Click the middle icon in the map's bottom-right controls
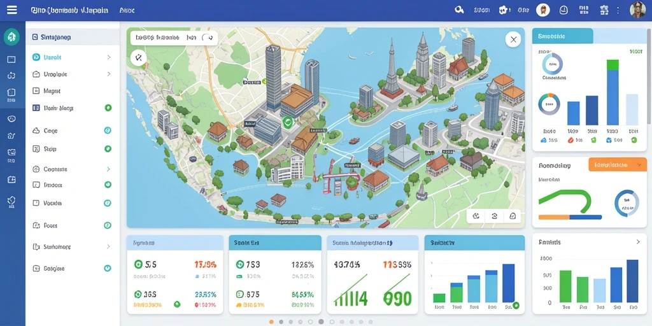This screenshot has height=326, width=652. click(494, 216)
